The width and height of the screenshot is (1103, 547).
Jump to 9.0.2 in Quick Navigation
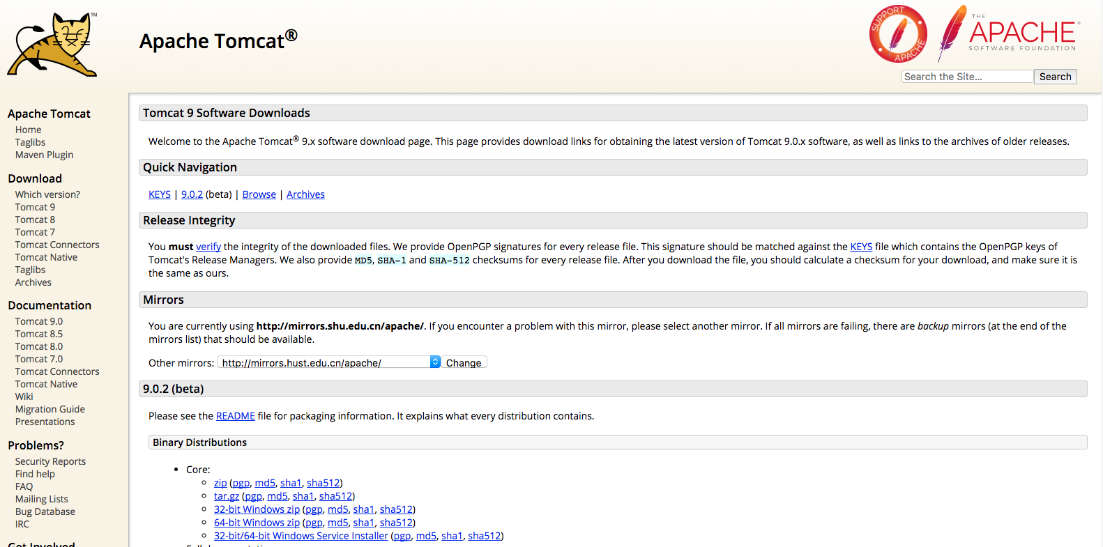click(192, 194)
